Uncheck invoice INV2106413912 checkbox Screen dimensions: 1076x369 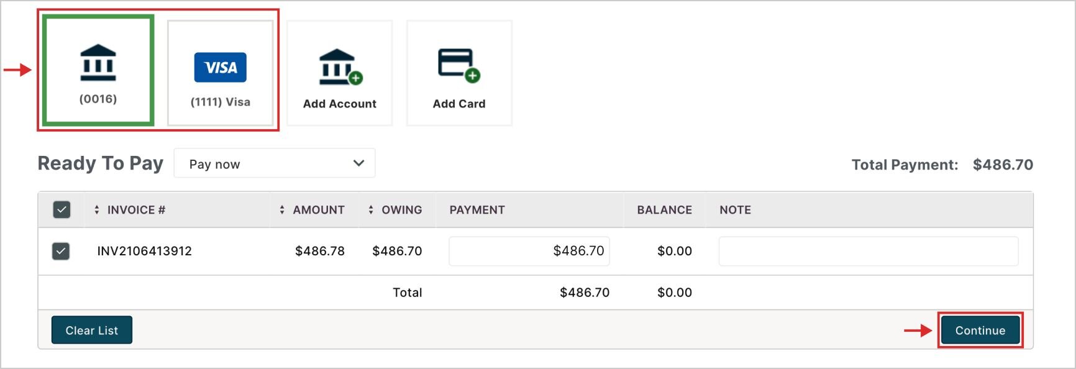click(x=61, y=252)
